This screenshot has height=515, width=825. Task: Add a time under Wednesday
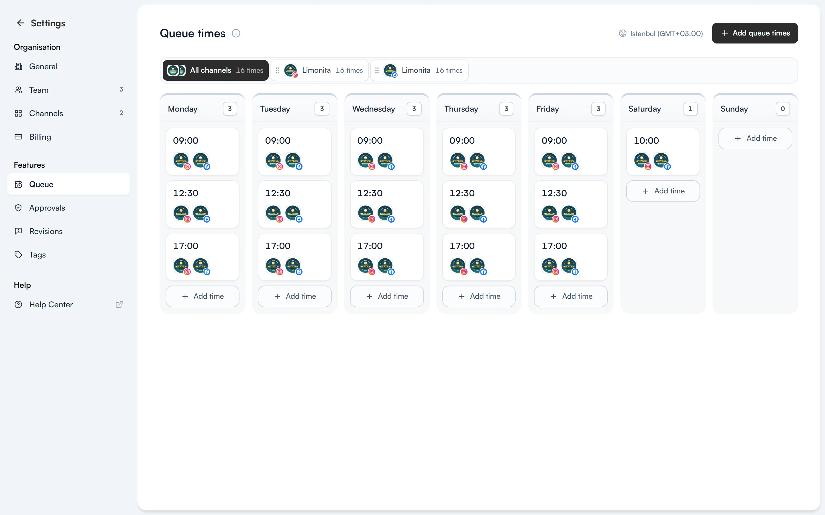click(387, 296)
